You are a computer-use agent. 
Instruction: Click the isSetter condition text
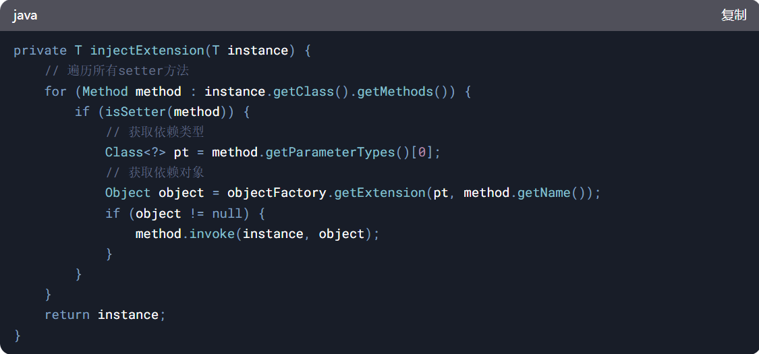[132, 111]
